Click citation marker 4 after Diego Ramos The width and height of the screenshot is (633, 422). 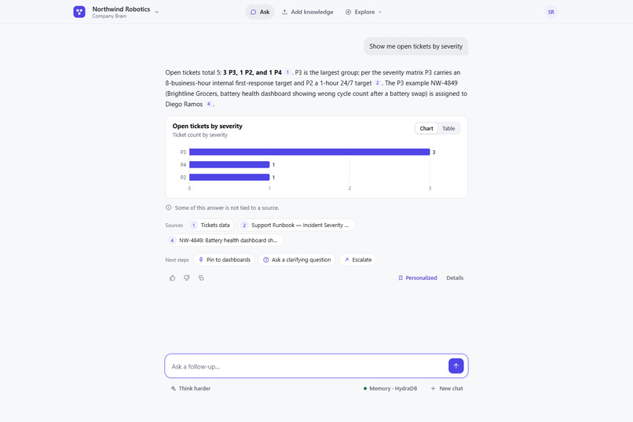click(x=208, y=104)
